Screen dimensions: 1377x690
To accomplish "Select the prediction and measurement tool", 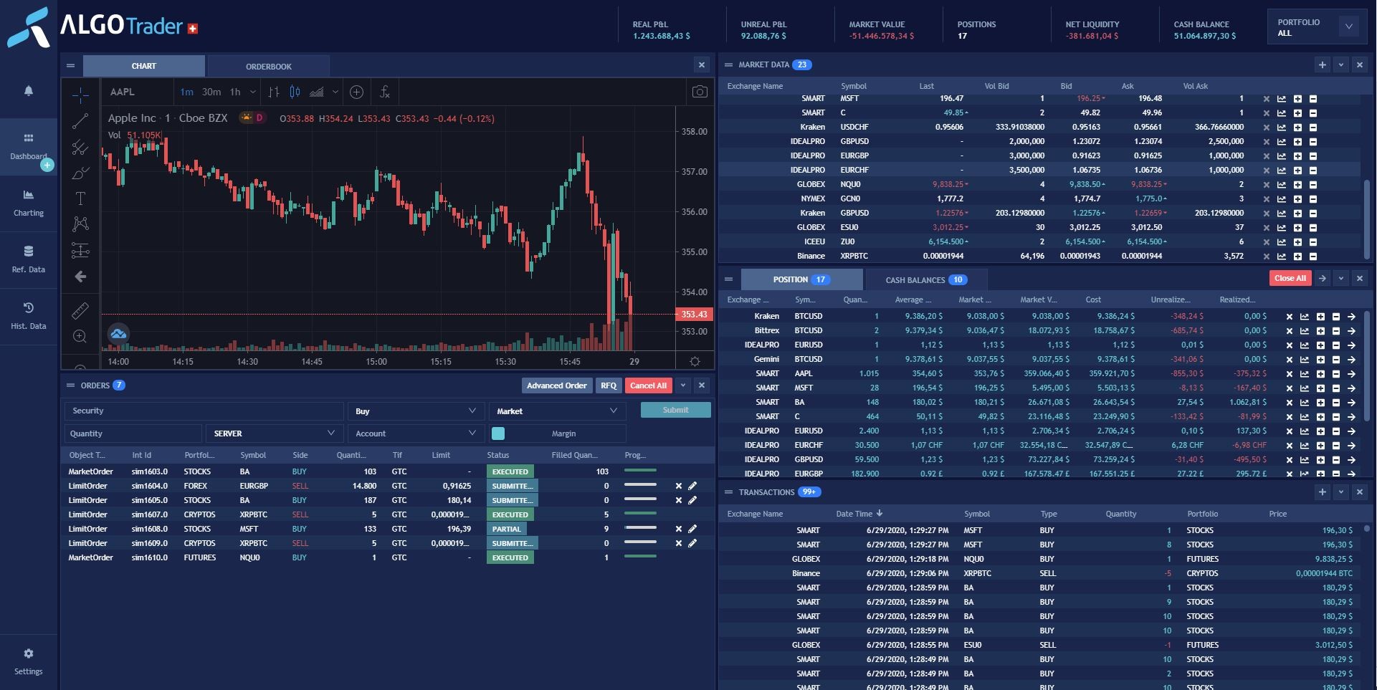I will [80, 250].
